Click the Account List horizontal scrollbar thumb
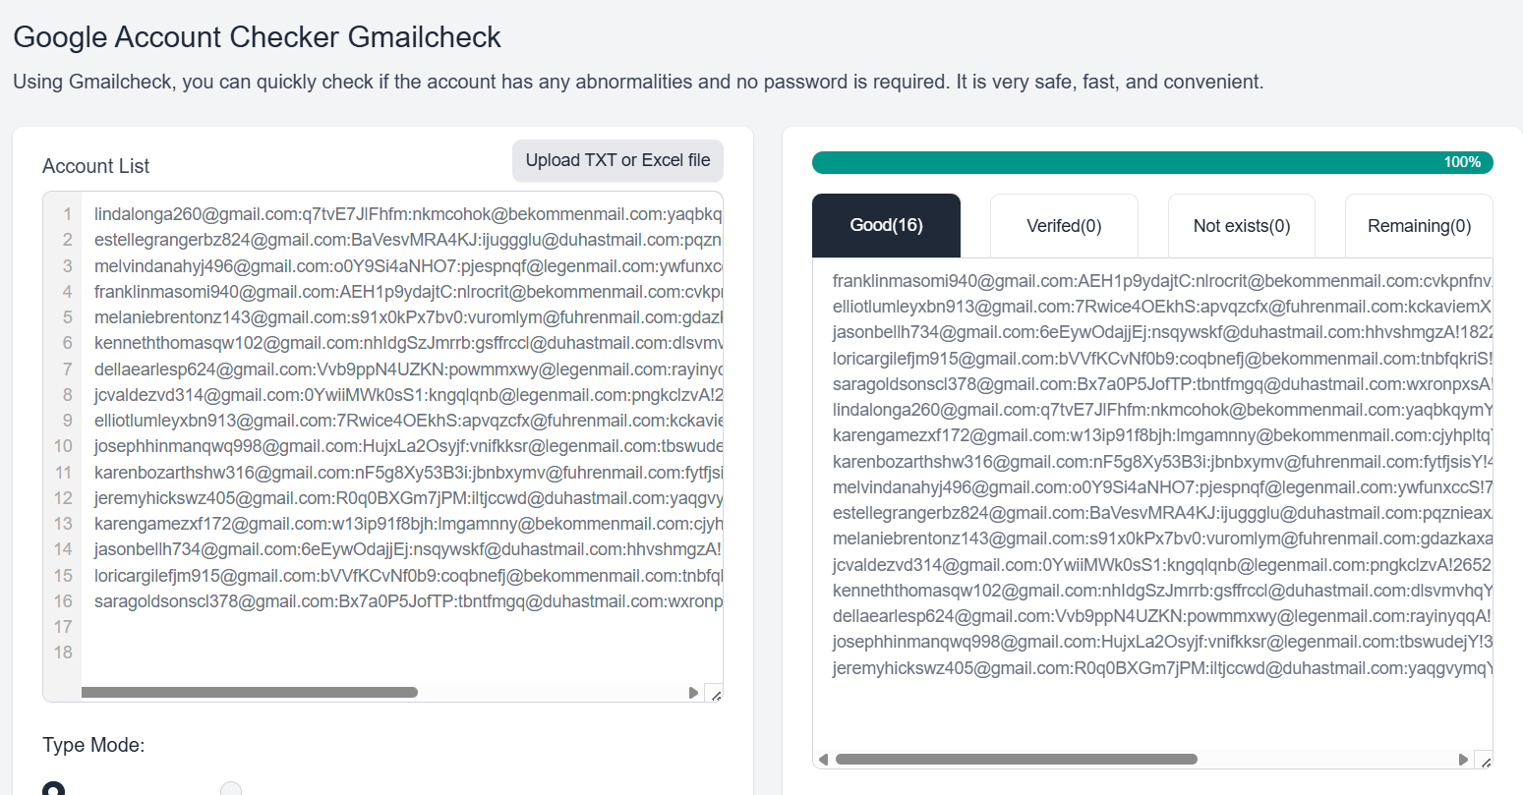Image resolution: width=1523 pixels, height=795 pixels. click(250, 693)
